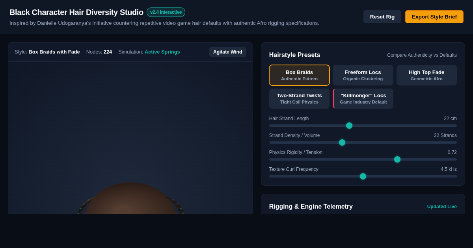The width and height of the screenshot is (473, 248).
Task: Export the style brief
Action: tap(434, 17)
